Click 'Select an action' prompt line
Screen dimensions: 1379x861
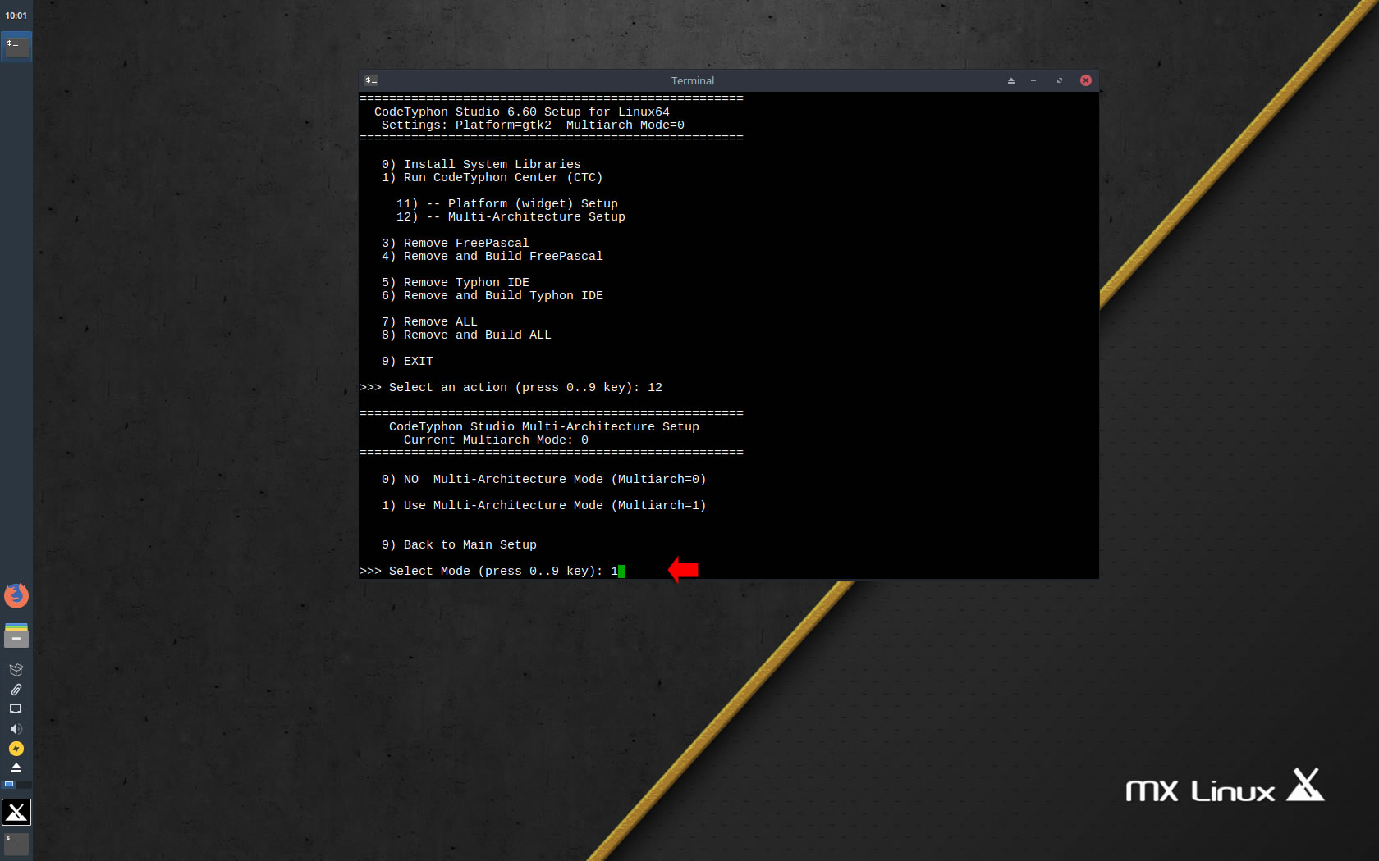[x=511, y=388]
